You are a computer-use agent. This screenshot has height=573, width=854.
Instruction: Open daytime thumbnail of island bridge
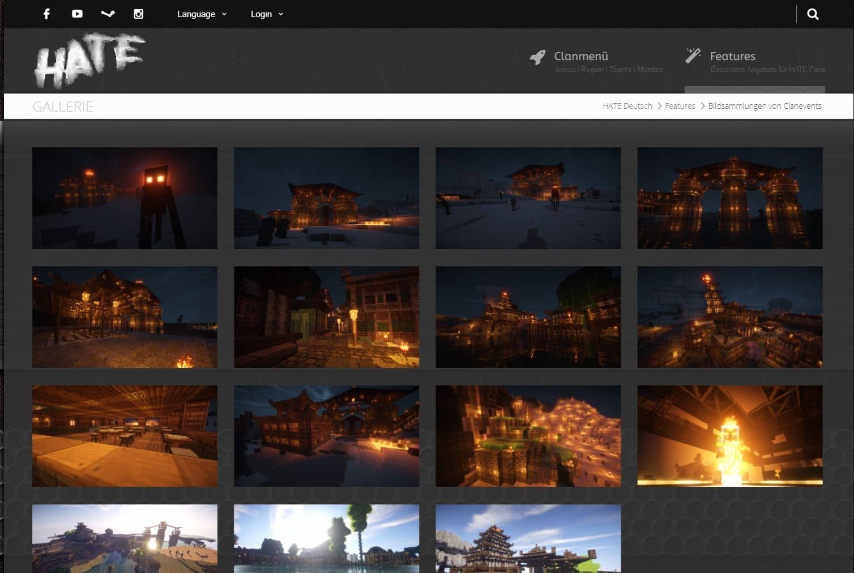coord(125,538)
